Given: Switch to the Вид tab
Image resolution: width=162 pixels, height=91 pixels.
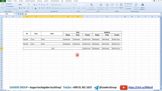Looking at the screenshot, I should pos(62,1).
